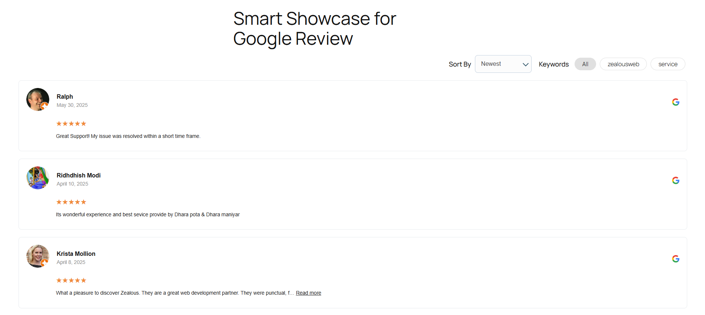This screenshot has height=315, width=705.
Task: Click the star rating on Krista Mollion's review
Action: tap(71, 280)
